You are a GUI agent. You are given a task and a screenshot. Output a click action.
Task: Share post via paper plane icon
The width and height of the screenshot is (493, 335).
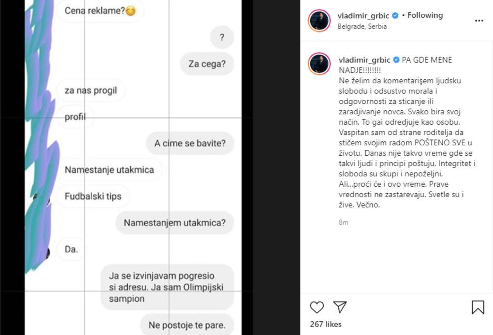tap(340, 307)
